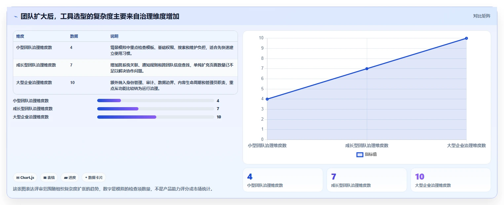
Task: Select the 进度 tag chip
Action: click(x=70, y=178)
